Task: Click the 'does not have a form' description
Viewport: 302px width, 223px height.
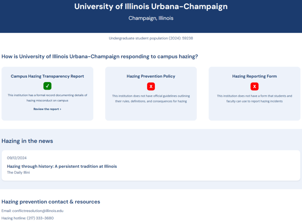Action: 254,99
